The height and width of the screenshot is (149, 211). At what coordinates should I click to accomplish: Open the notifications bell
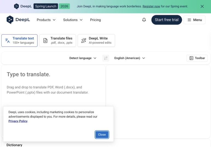tap(144, 20)
